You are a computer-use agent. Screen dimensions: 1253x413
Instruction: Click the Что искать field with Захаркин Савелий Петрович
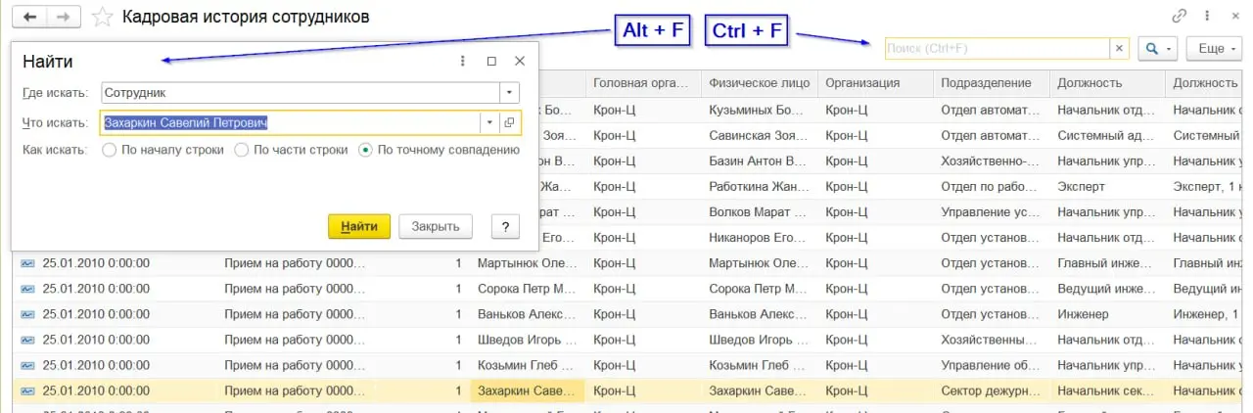(x=290, y=122)
